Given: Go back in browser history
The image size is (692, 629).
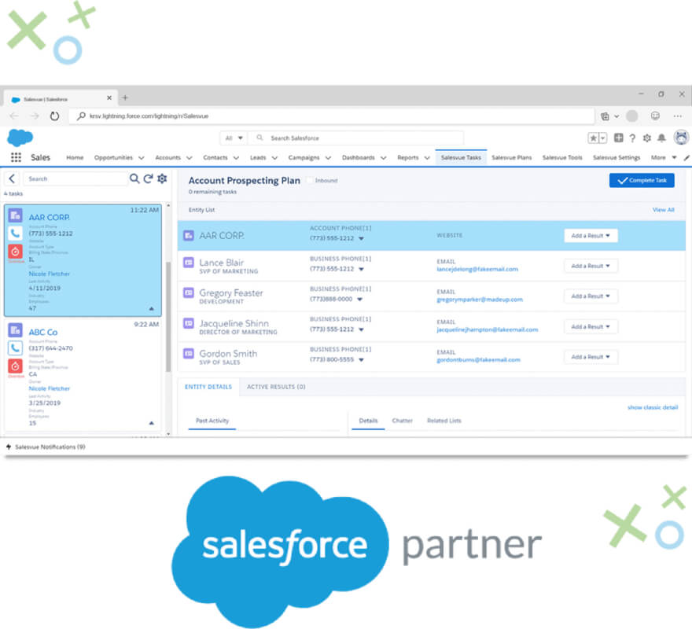Looking at the screenshot, I should (14, 116).
